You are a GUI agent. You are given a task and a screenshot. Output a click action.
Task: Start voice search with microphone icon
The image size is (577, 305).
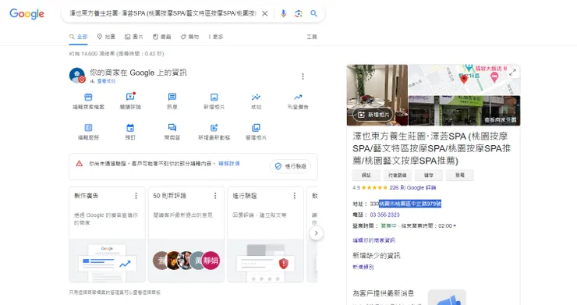pos(283,13)
